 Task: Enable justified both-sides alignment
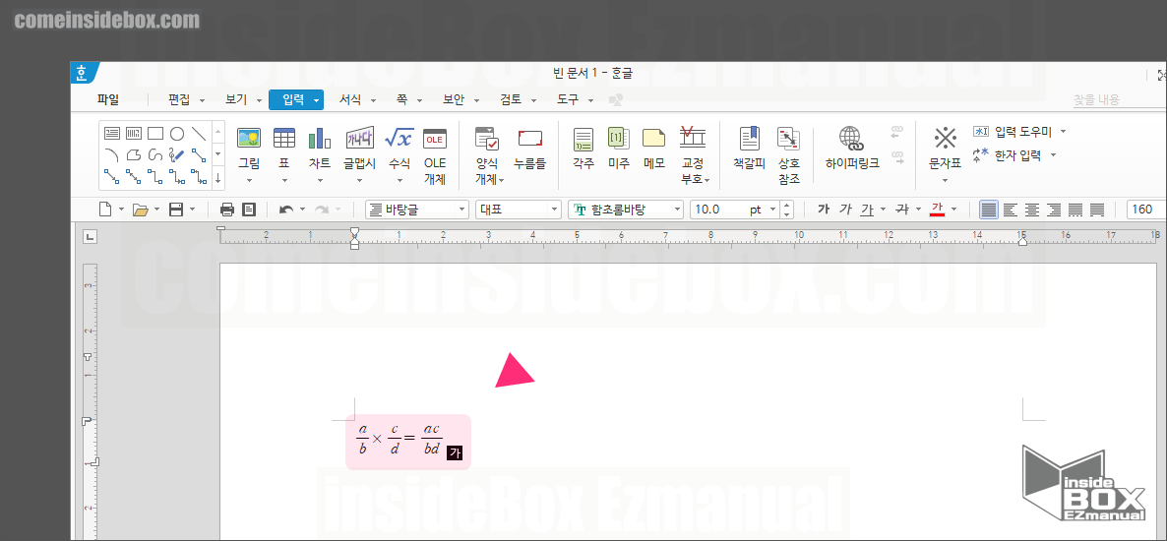pos(988,210)
